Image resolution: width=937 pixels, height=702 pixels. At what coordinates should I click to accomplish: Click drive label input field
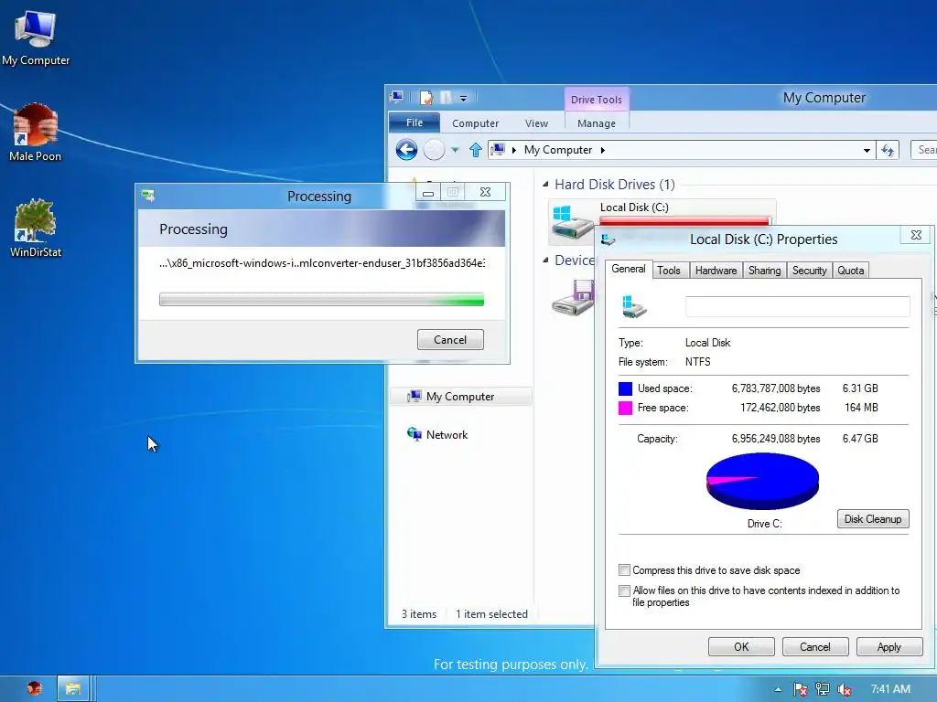point(797,306)
